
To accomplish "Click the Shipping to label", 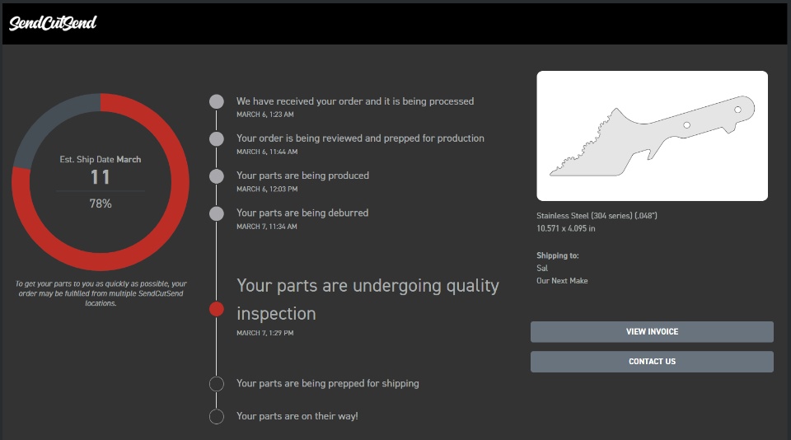I will point(558,255).
